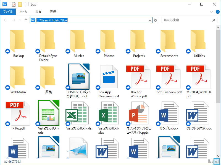Viewport: 221px width, 165px height.
Task: Open the Help question mark icon
Action: click(218, 12)
